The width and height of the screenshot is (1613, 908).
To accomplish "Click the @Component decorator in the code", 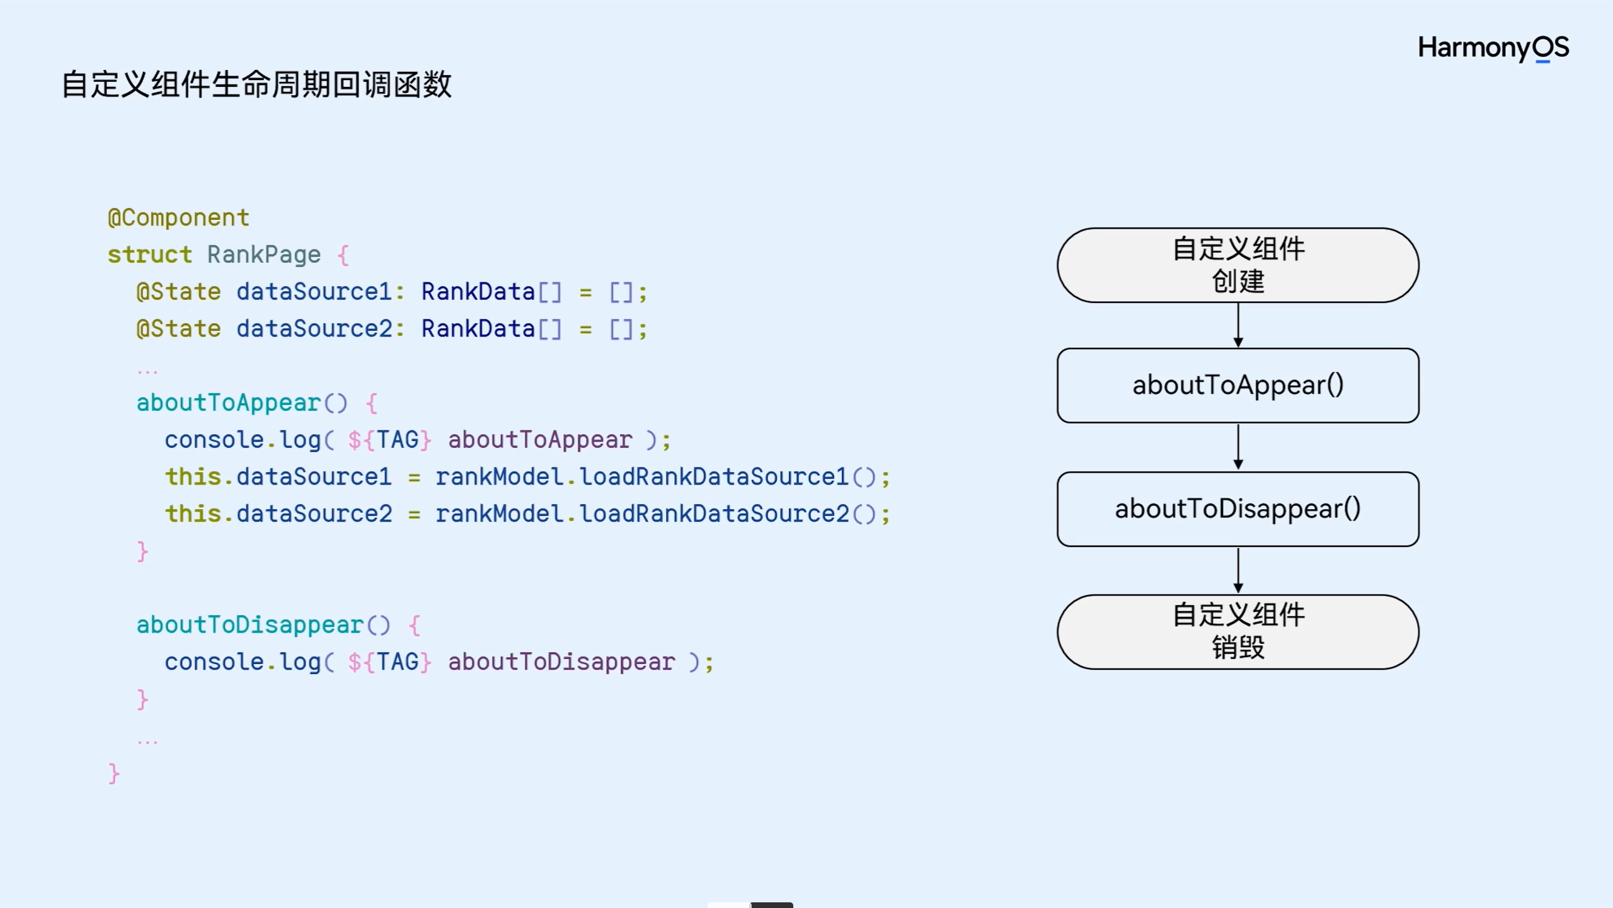I will tap(179, 218).
